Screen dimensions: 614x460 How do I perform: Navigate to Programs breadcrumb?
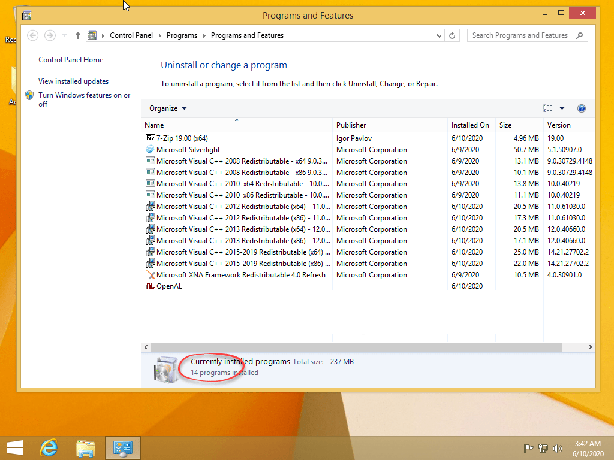pyautogui.click(x=182, y=35)
